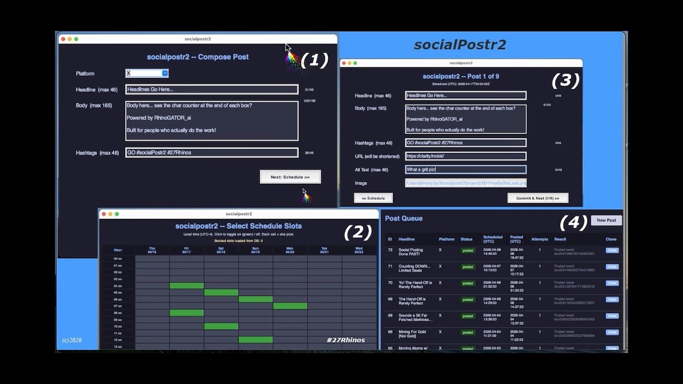Click the Alt Text field containing 'What a gr8 pic'
Viewport: 683px width, 384px height.
pyautogui.click(x=466, y=170)
